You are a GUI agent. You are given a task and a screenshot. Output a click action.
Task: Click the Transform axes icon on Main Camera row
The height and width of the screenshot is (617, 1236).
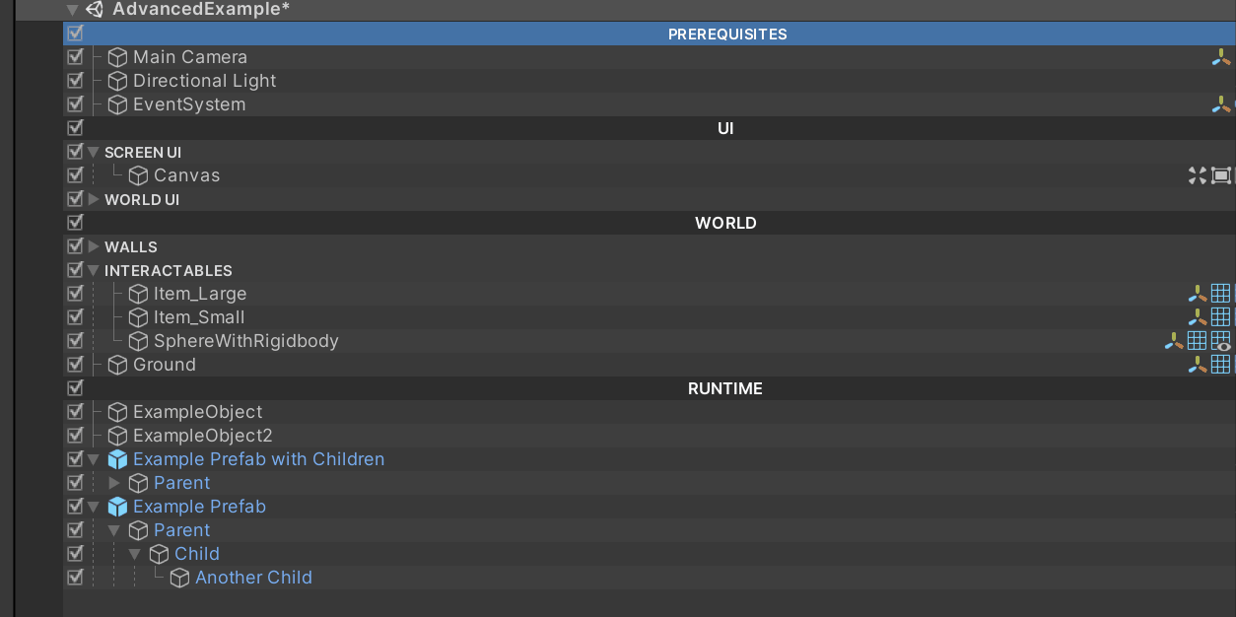tap(1221, 57)
